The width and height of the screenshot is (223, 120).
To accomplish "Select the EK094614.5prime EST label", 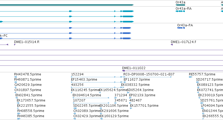I will coord(87,95).
